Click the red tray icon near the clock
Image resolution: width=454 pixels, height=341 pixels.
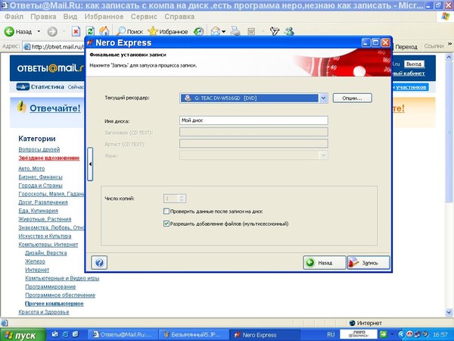(409, 335)
